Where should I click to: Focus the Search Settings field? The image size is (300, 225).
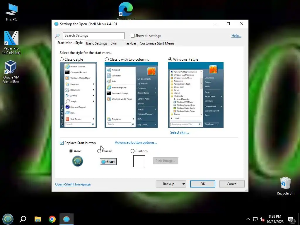(x=93, y=35)
